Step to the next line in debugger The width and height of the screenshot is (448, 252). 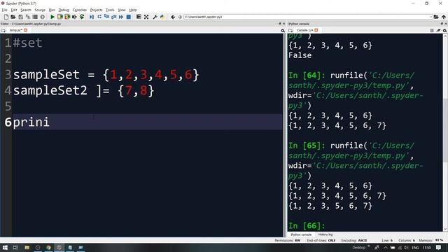point(99,17)
